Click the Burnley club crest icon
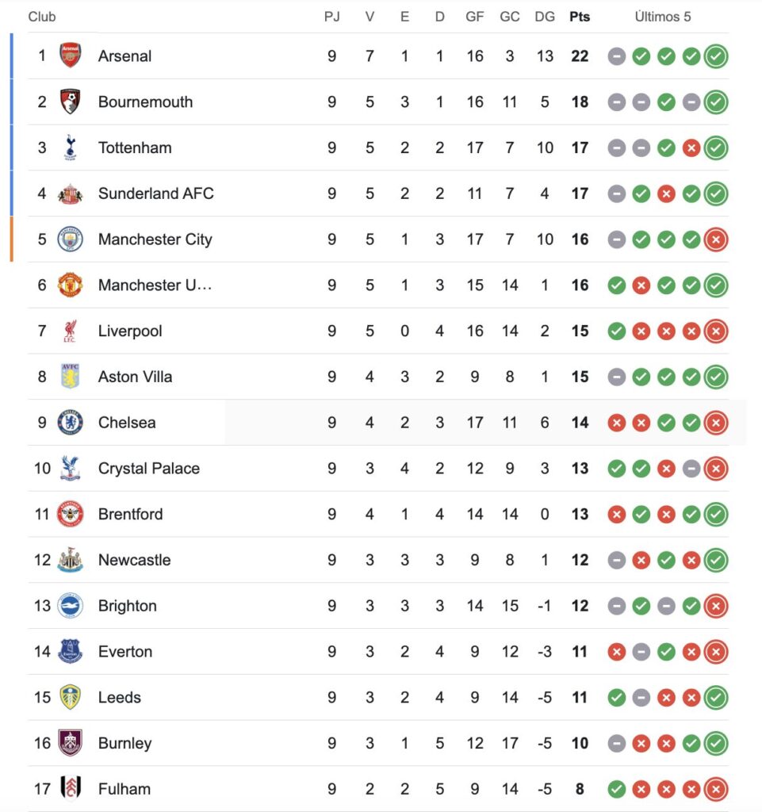The height and width of the screenshot is (812, 762). coord(71,743)
